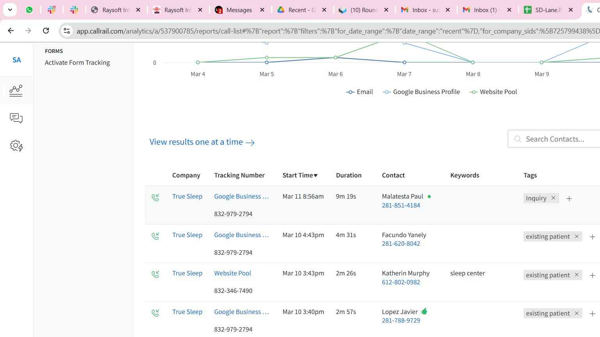Click View results one at a time

coord(202,142)
